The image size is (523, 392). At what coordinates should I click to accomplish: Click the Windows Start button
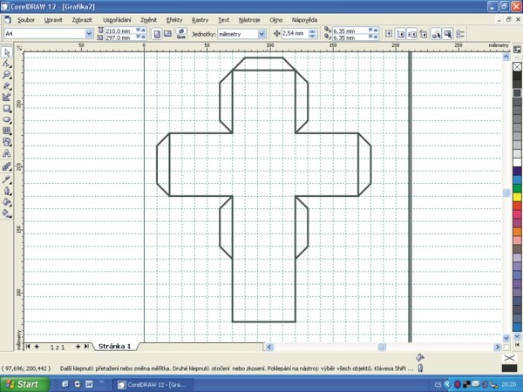pos(22,383)
